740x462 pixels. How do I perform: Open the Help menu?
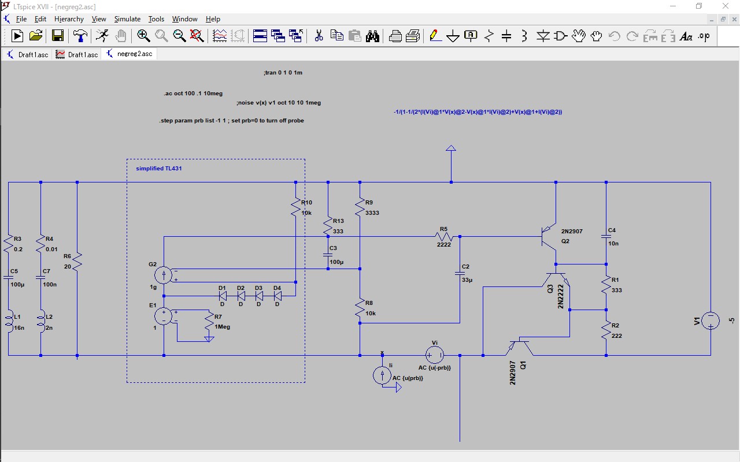pos(213,19)
